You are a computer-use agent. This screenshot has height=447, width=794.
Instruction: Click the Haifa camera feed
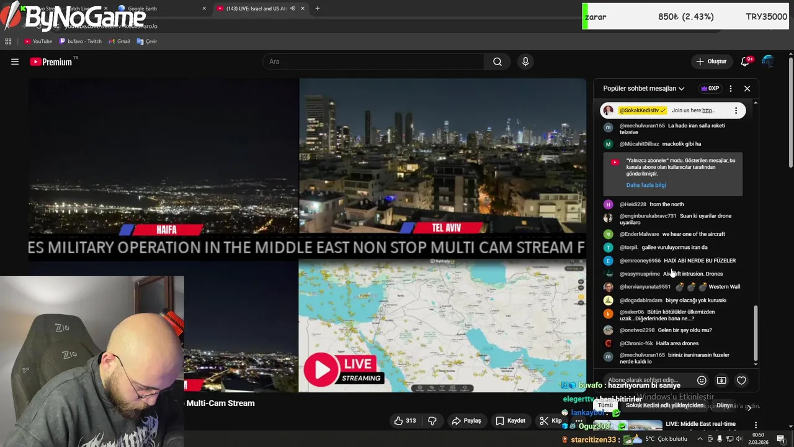pos(164,155)
